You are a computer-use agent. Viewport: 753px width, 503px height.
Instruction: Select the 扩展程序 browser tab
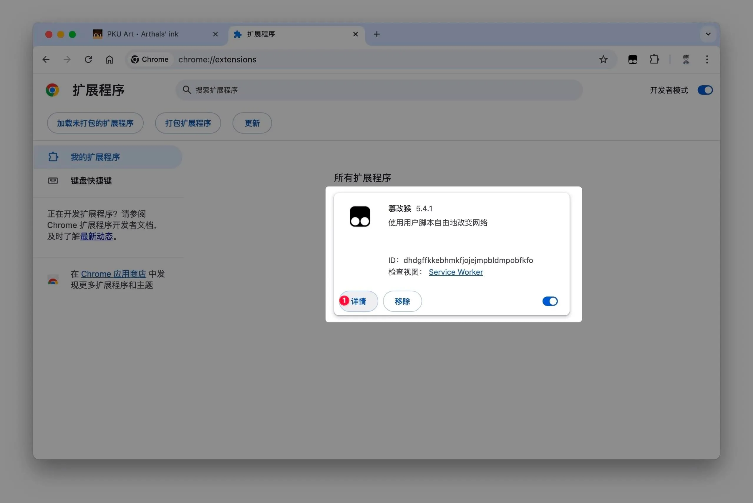coord(296,34)
